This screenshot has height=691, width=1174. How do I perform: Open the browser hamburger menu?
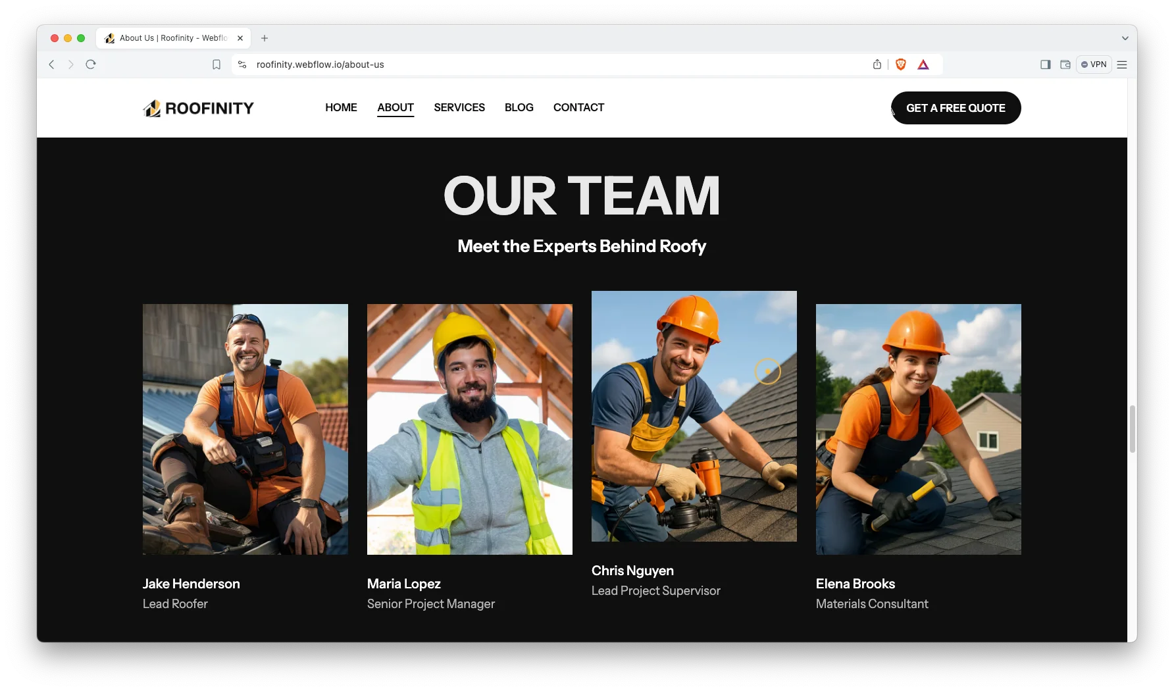pos(1122,64)
